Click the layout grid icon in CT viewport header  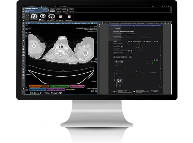click(29, 23)
